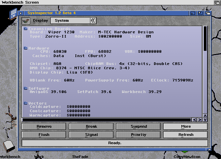The width and height of the screenshot is (221, 159).
Task: Click the Expansion Boards folder icon
Action: 25,29
